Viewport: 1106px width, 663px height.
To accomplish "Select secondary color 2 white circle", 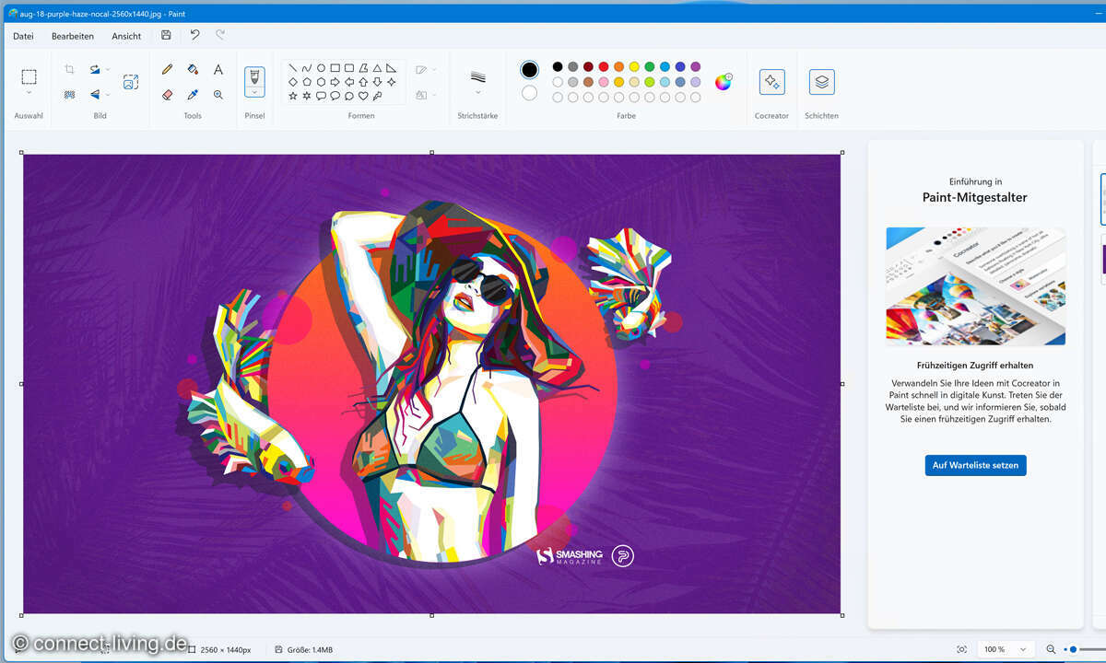I will [529, 93].
